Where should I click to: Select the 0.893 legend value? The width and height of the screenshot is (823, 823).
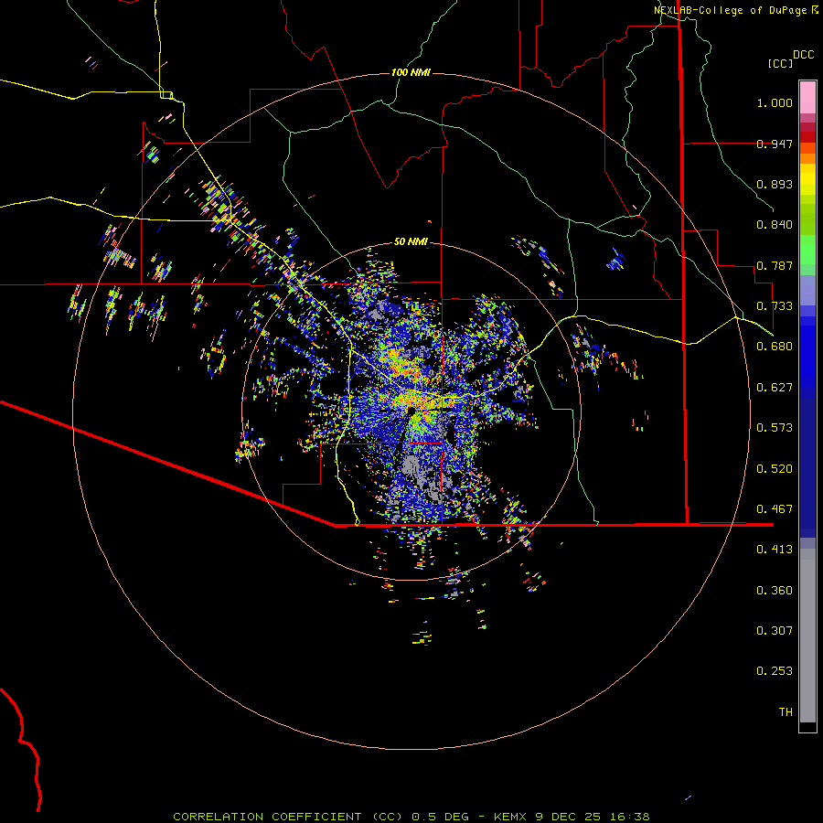[775, 184]
